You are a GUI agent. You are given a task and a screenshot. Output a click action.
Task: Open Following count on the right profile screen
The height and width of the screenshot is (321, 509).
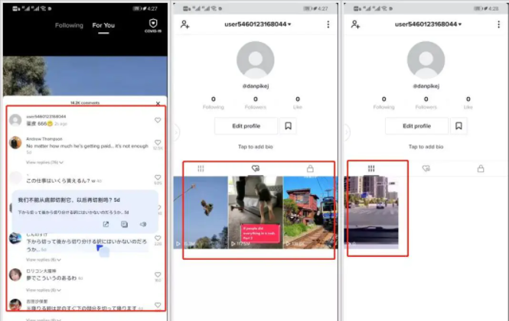pos(383,102)
